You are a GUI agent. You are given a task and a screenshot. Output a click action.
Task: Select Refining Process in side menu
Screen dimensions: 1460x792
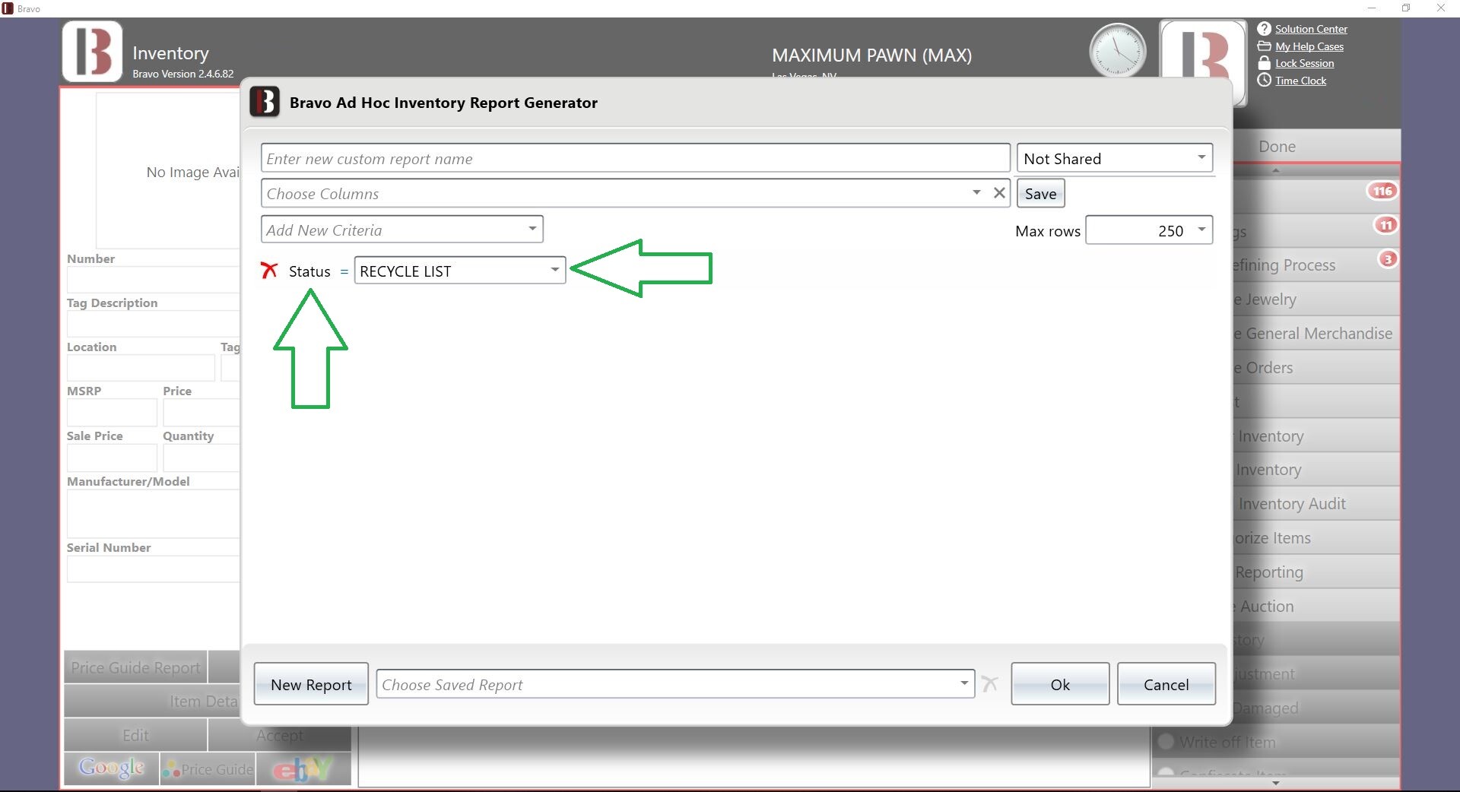(1316, 265)
